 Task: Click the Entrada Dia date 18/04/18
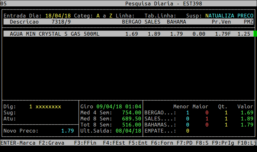click(x=58, y=16)
